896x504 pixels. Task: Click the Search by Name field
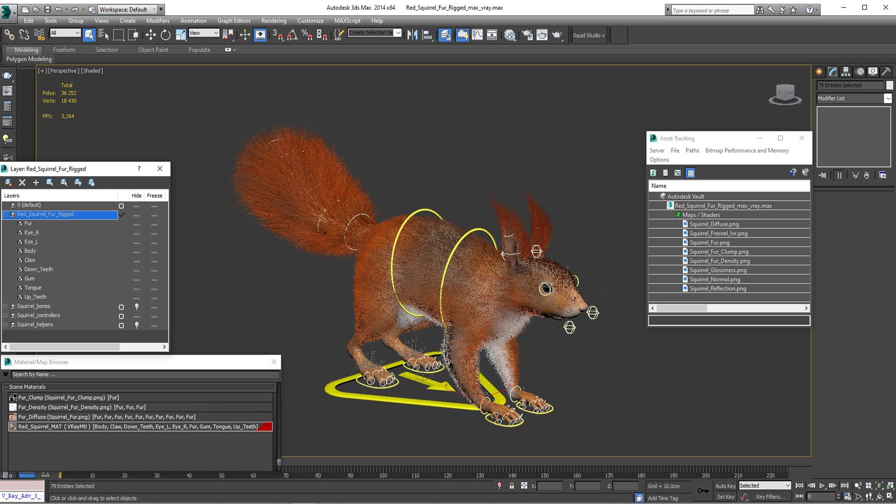point(145,374)
